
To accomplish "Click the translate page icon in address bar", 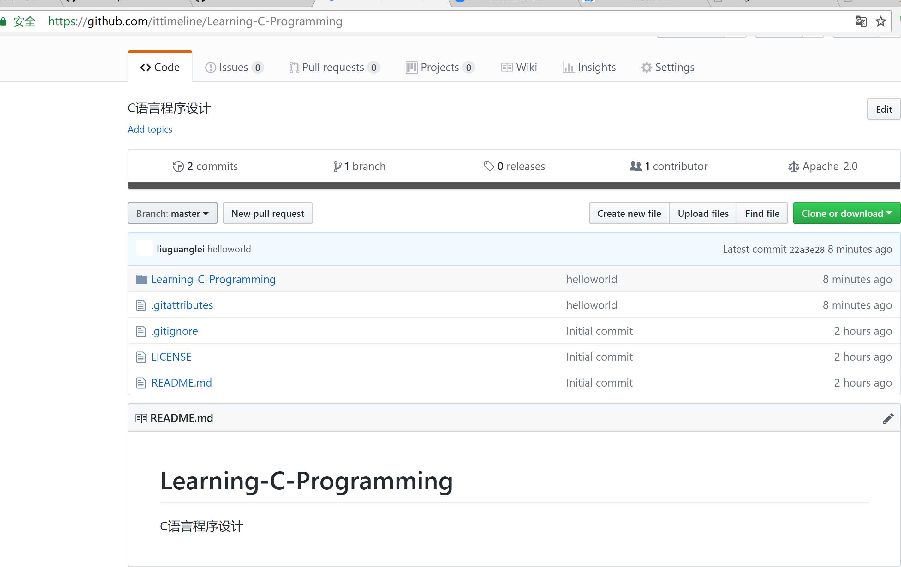I will (861, 21).
